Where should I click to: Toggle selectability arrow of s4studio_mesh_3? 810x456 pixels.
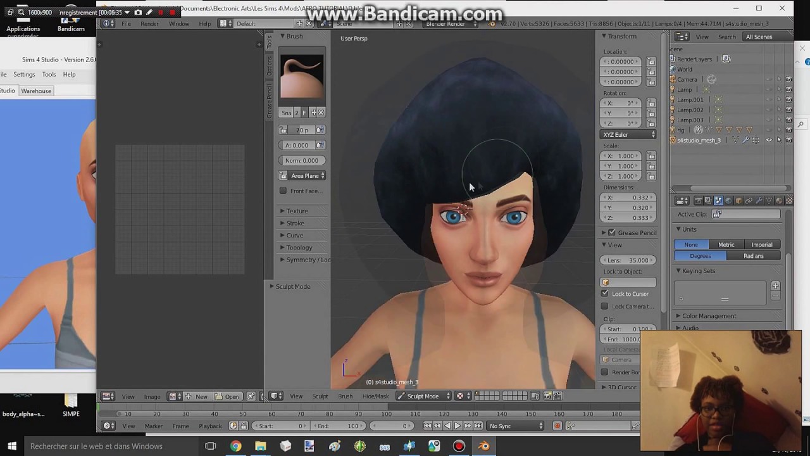pyautogui.click(x=779, y=140)
